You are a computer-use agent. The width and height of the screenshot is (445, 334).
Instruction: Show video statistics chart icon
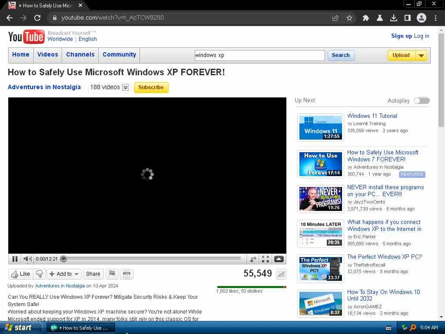(281, 274)
